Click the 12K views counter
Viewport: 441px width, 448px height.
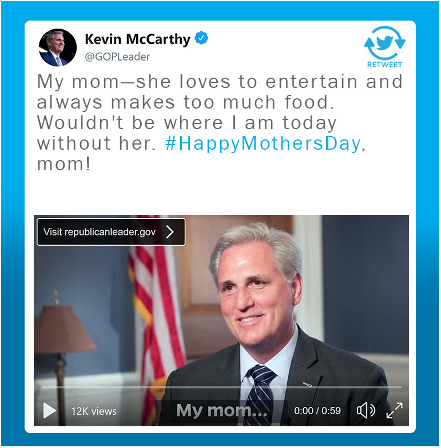[x=94, y=411]
